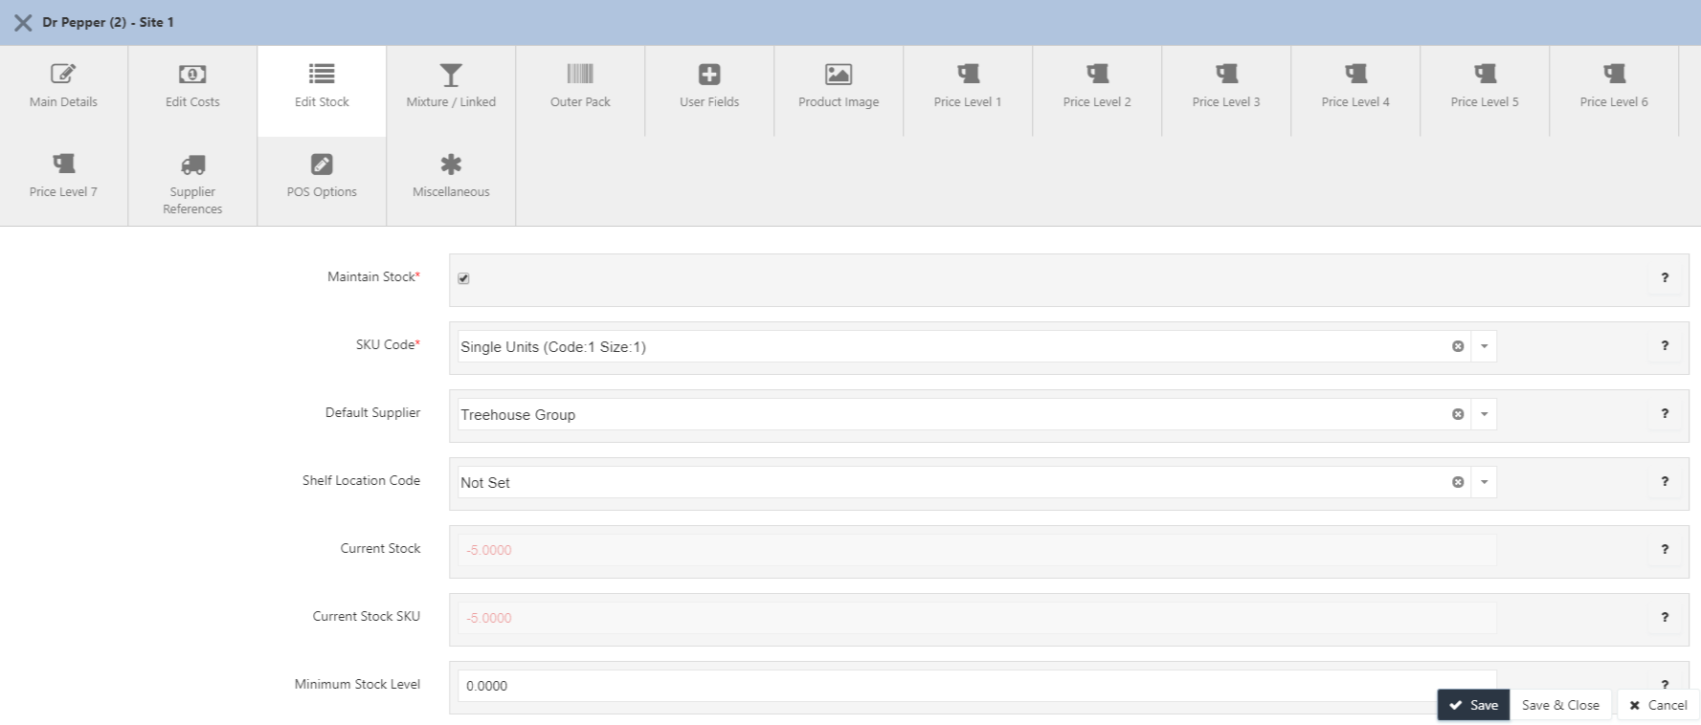This screenshot has height=725, width=1701.
Task: Open the Price Level 1 tab
Action: (968, 91)
